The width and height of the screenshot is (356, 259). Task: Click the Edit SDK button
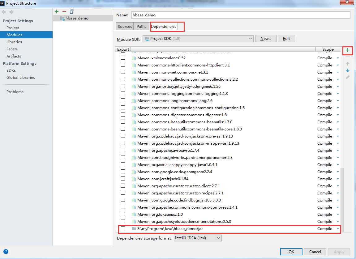pos(286,39)
